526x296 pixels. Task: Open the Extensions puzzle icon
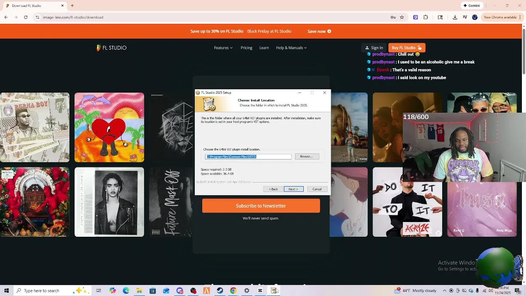(426, 17)
